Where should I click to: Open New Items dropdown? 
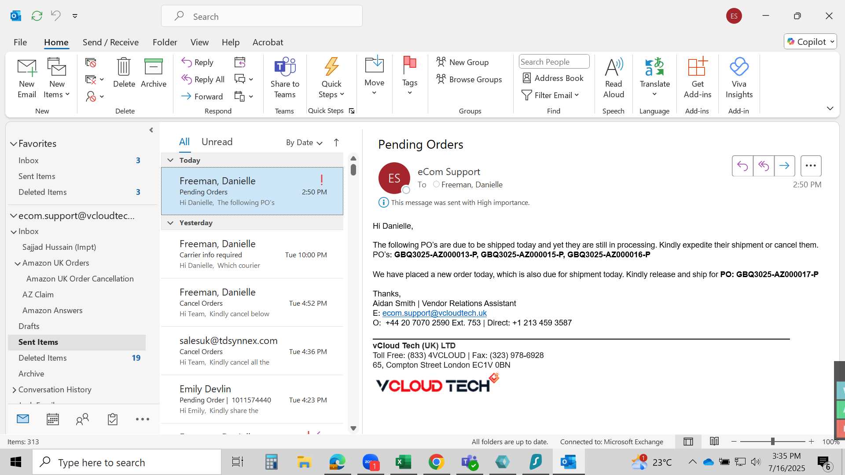point(57,78)
